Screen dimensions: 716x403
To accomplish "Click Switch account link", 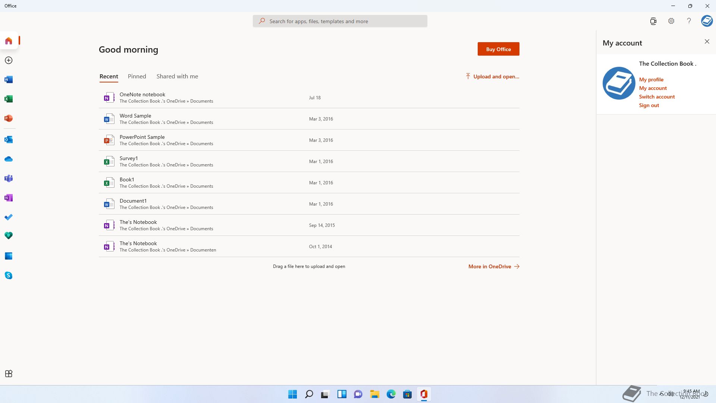I will tap(657, 97).
